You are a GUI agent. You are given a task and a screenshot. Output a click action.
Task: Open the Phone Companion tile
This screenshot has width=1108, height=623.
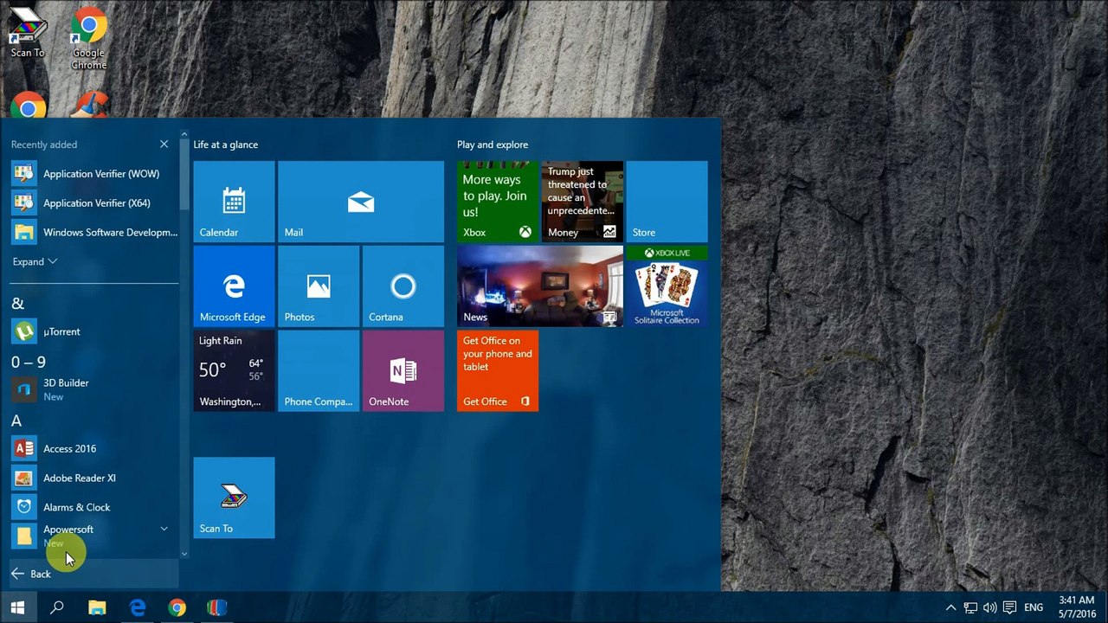point(319,370)
